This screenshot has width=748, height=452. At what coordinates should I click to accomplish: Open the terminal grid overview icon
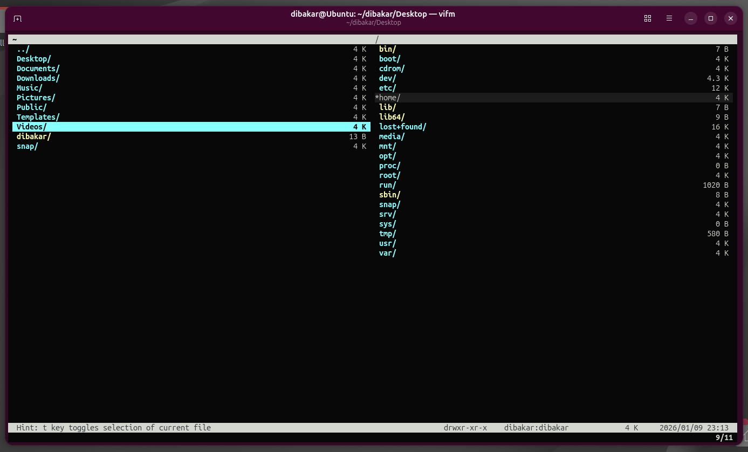648,18
